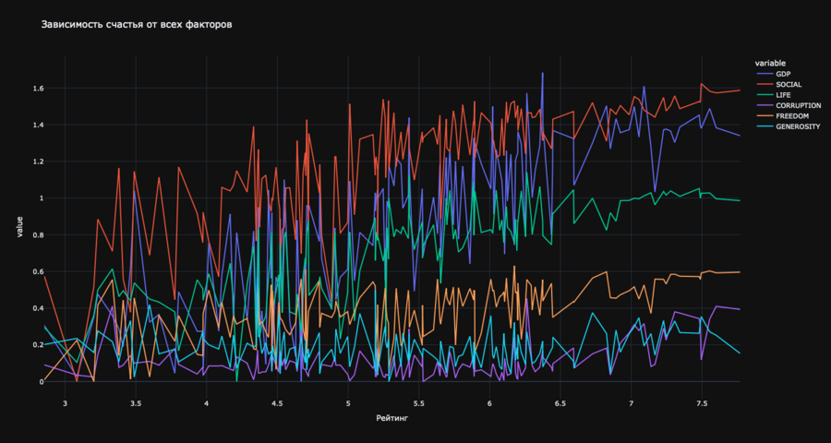
Task: Click the x-axis tick label 6
Action: click(x=489, y=404)
